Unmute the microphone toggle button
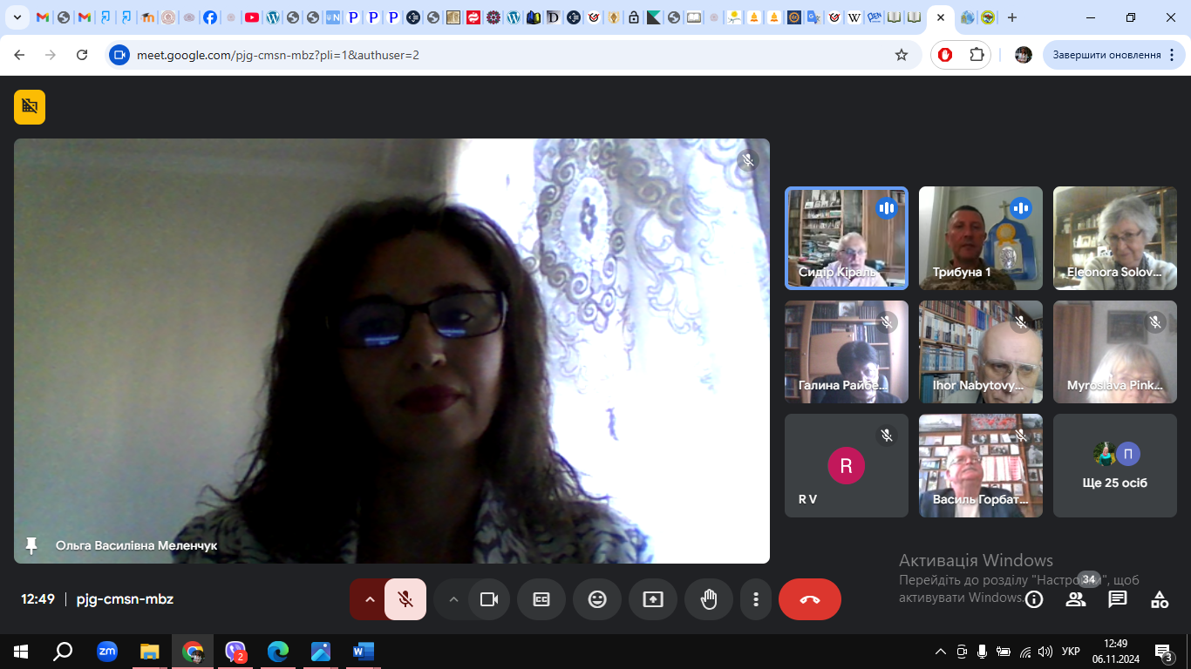Image resolution: width=1191 pixels, height=669 pixels. (405, 599)
